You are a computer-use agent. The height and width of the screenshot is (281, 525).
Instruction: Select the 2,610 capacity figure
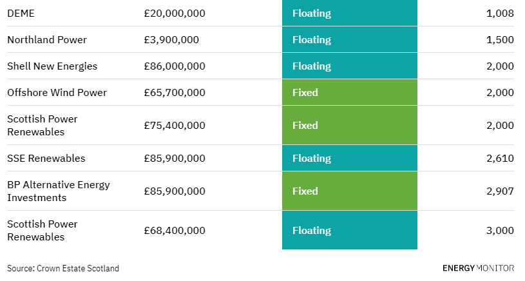(500, 159)
